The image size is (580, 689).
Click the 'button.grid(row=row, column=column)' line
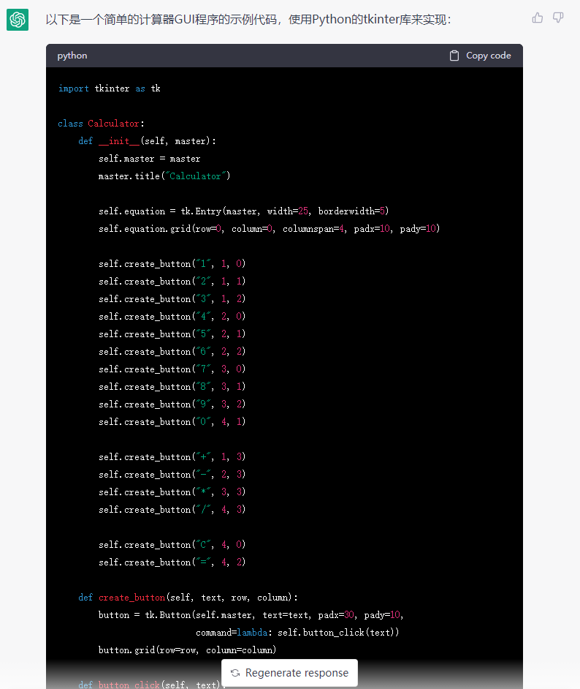pos(187,650)
